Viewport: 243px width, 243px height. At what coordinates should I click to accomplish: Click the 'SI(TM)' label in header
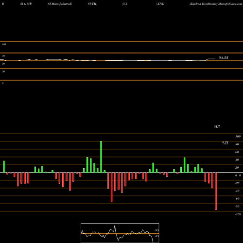92,4
